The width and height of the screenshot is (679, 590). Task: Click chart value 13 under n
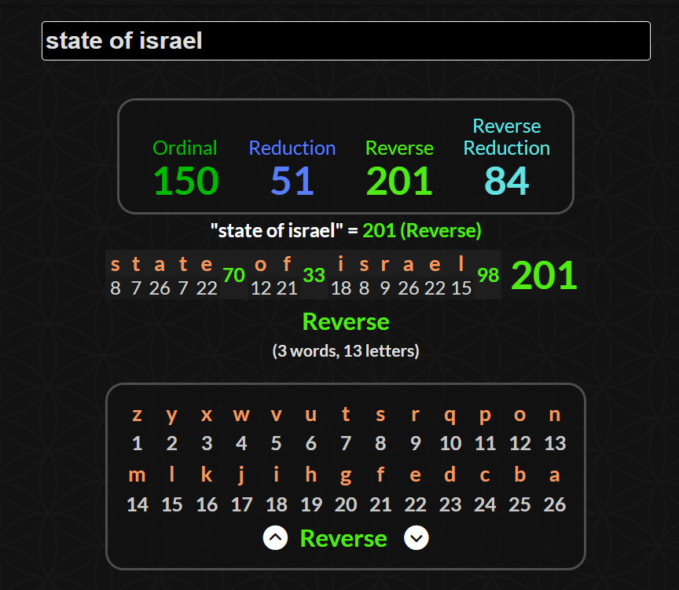point(555,443)
